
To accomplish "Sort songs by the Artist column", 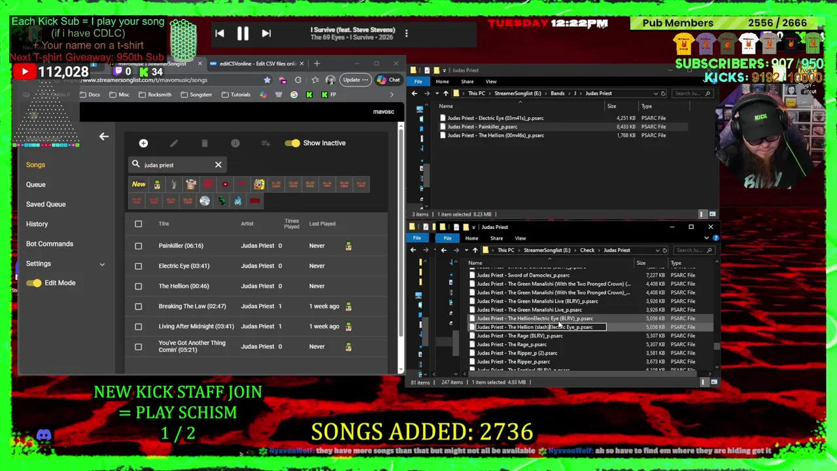I will pyautogui.click(x=247, y=224).
